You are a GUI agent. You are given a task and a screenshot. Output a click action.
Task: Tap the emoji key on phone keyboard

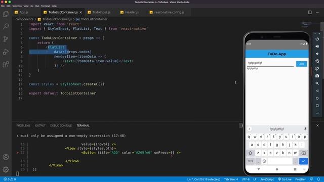264,161
